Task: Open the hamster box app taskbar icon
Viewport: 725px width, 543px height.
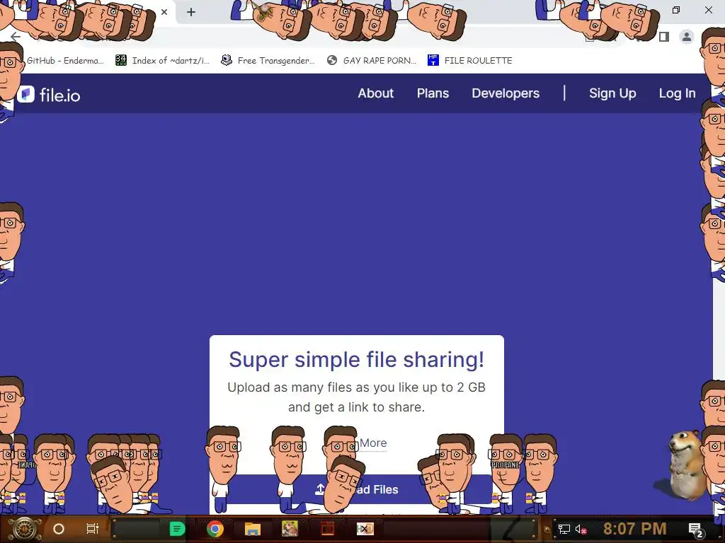Action: [290, 529]
